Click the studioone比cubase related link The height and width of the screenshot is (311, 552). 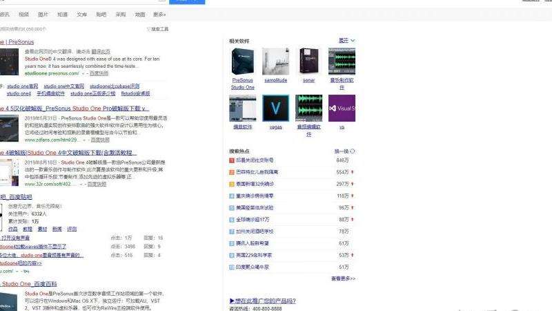click(x=115, y=86)
